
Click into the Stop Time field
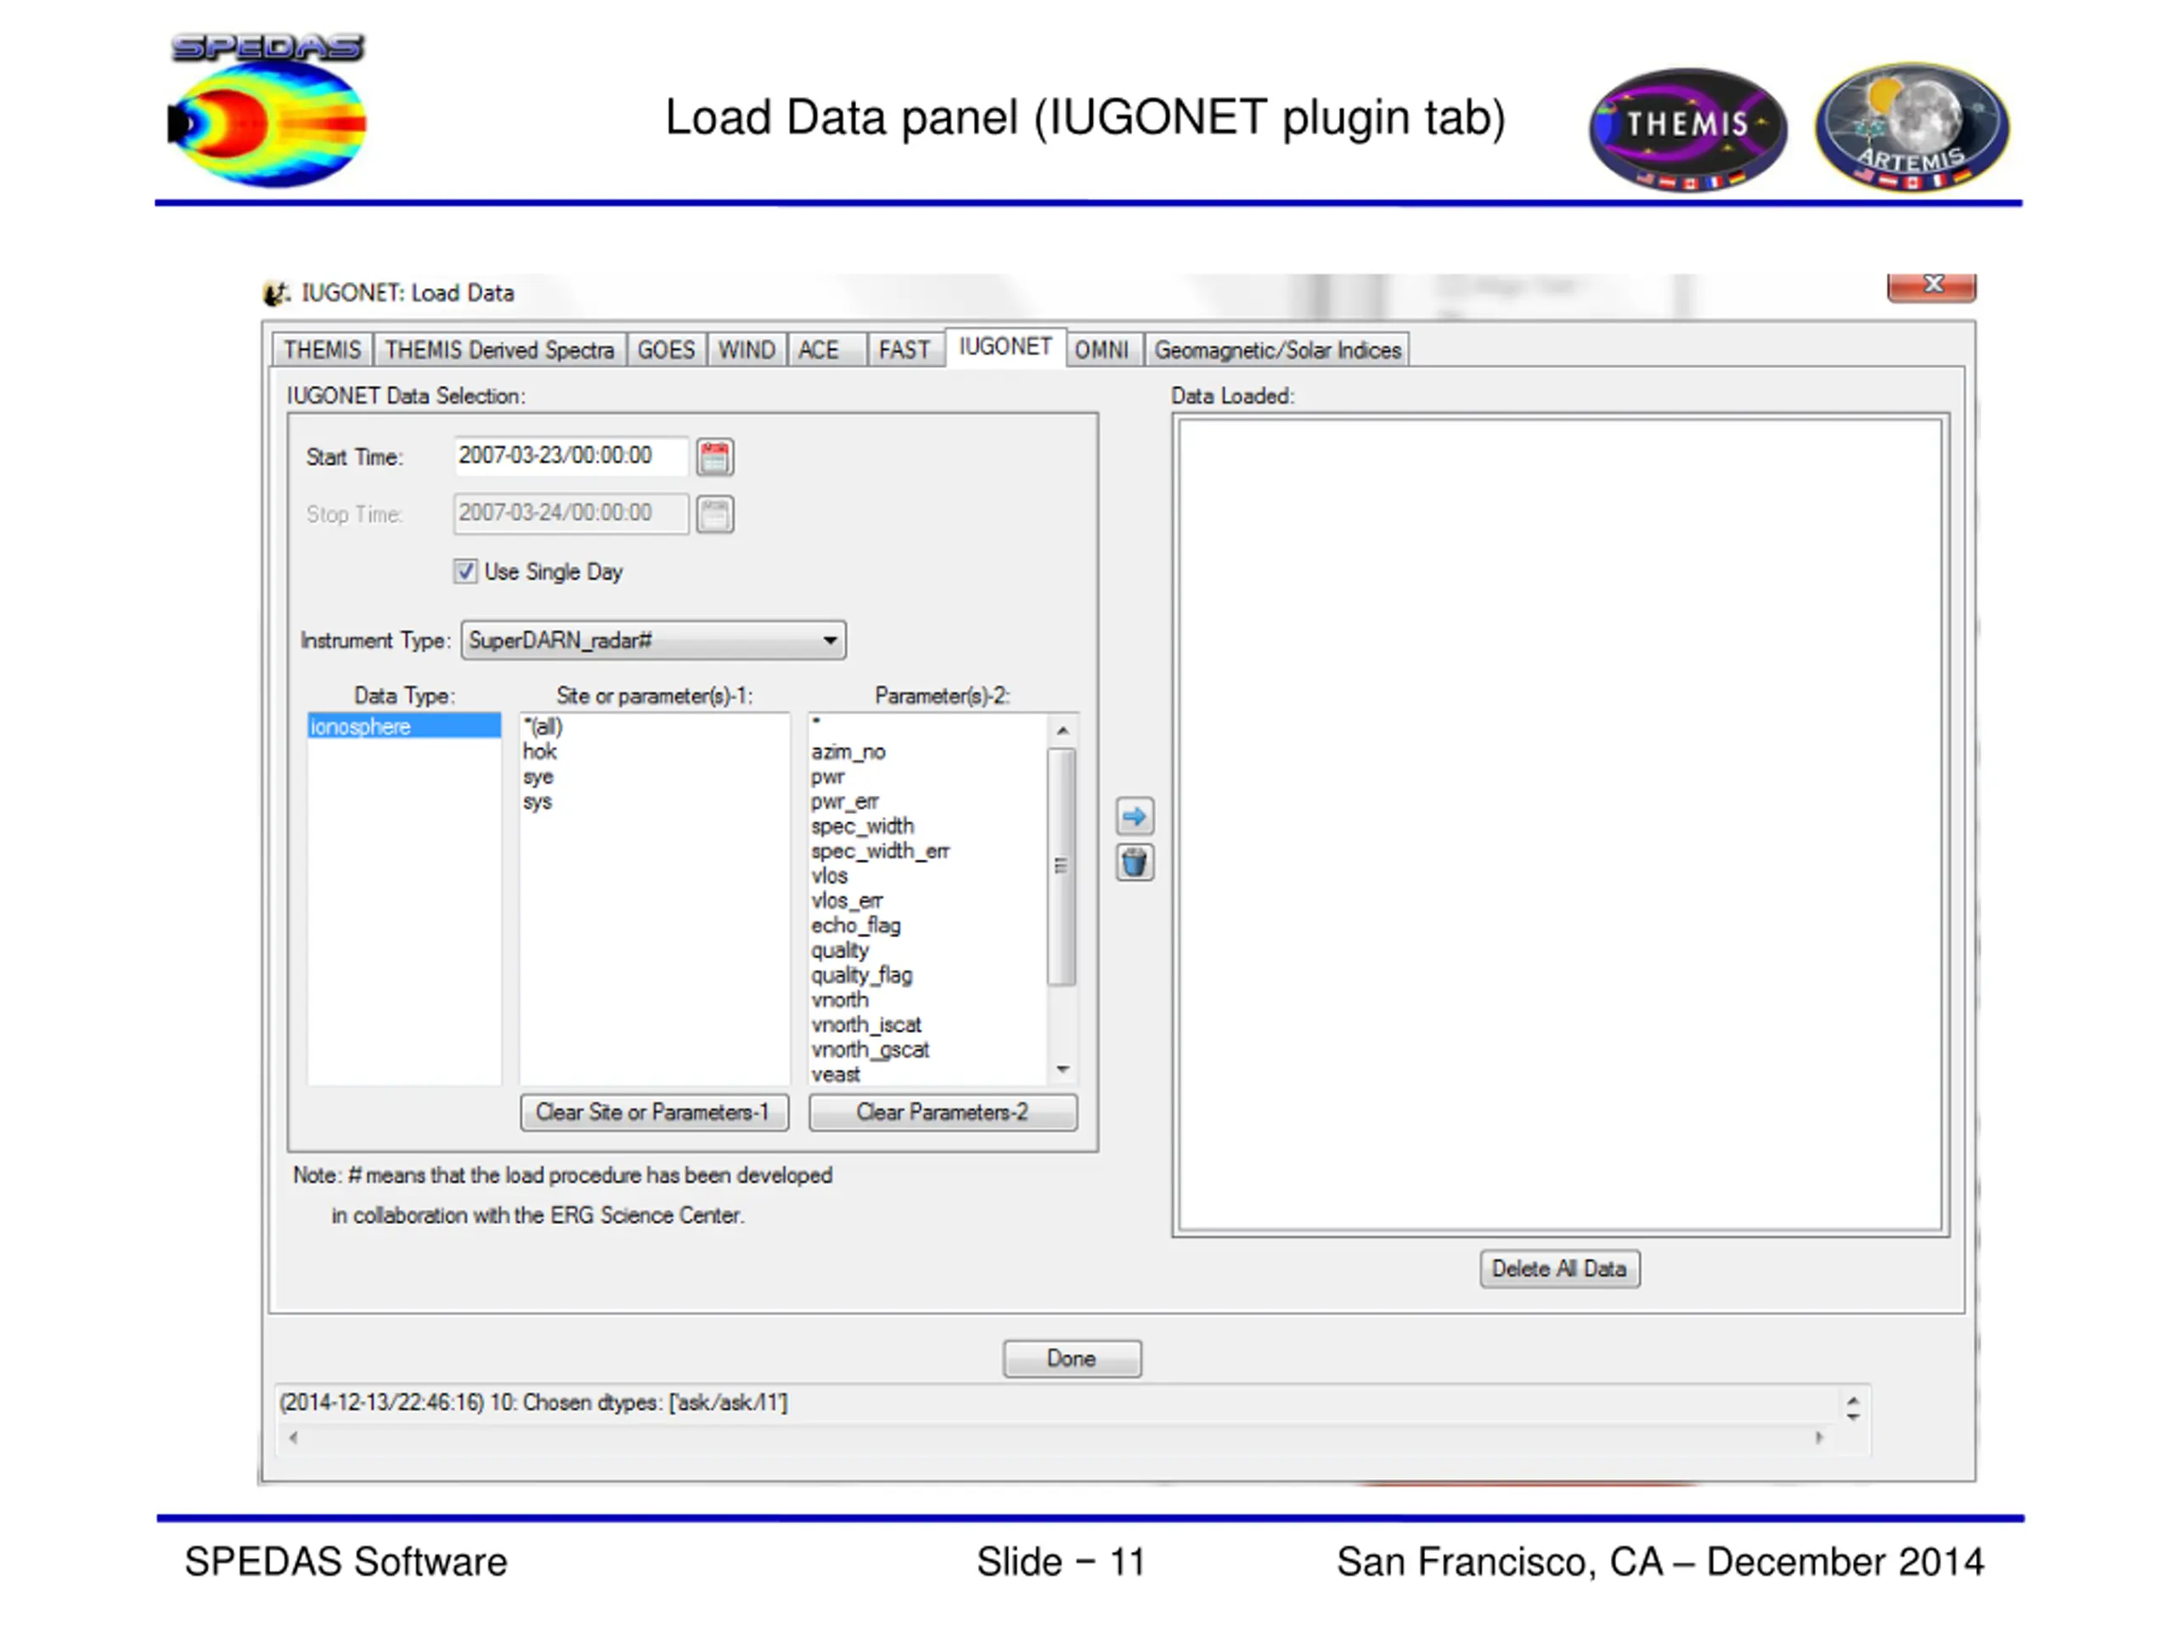[x=570, y=513]
